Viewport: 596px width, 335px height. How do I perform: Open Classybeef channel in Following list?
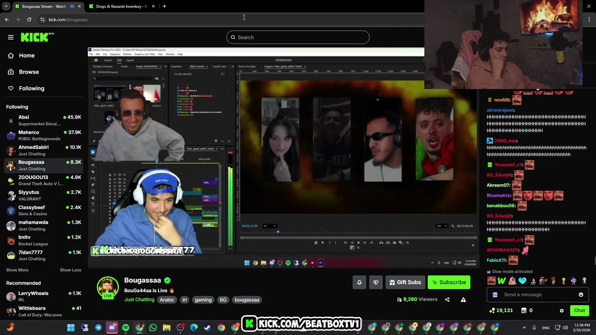[x=44, y=210]
